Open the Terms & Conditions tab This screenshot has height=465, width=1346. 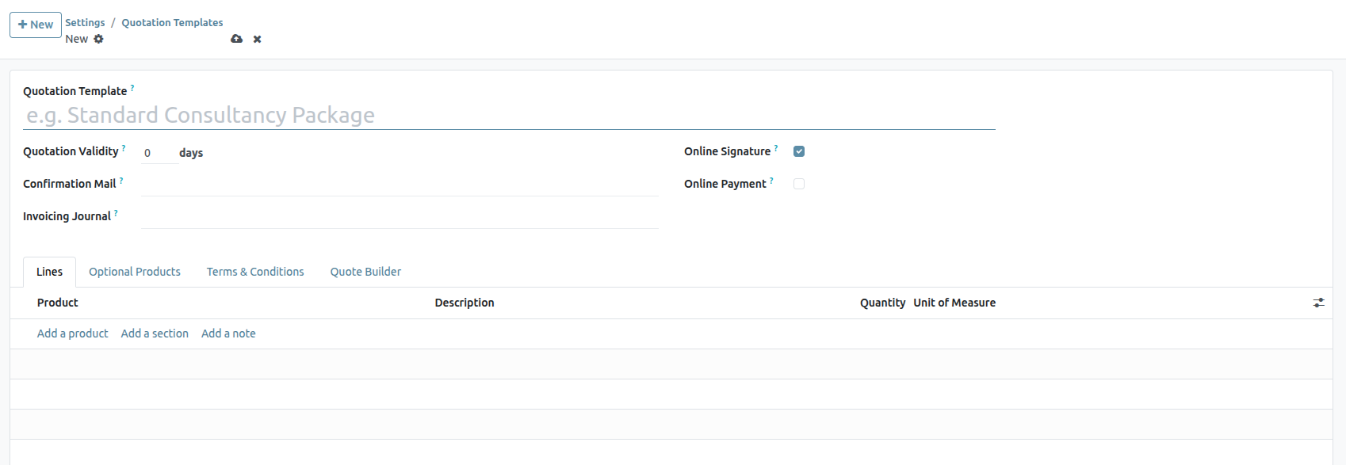click(x=255, y=272)
